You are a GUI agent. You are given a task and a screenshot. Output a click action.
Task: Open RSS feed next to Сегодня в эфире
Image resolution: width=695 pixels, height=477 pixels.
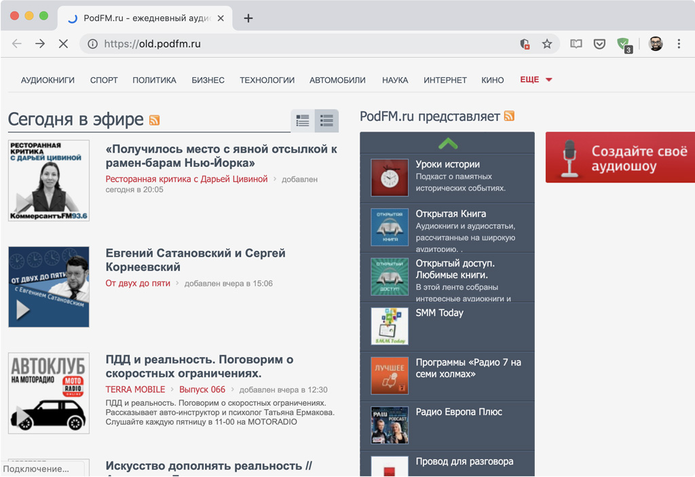tap(154, 120)
